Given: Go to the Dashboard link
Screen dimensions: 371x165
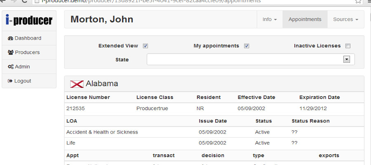Looking at the screenshot, I should (x=28, y=38).
